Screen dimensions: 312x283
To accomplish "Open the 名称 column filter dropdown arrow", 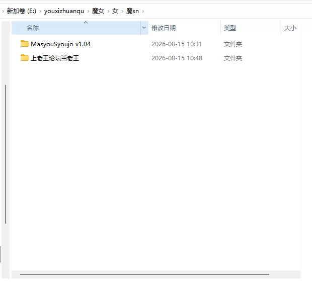I will [144, 28].
